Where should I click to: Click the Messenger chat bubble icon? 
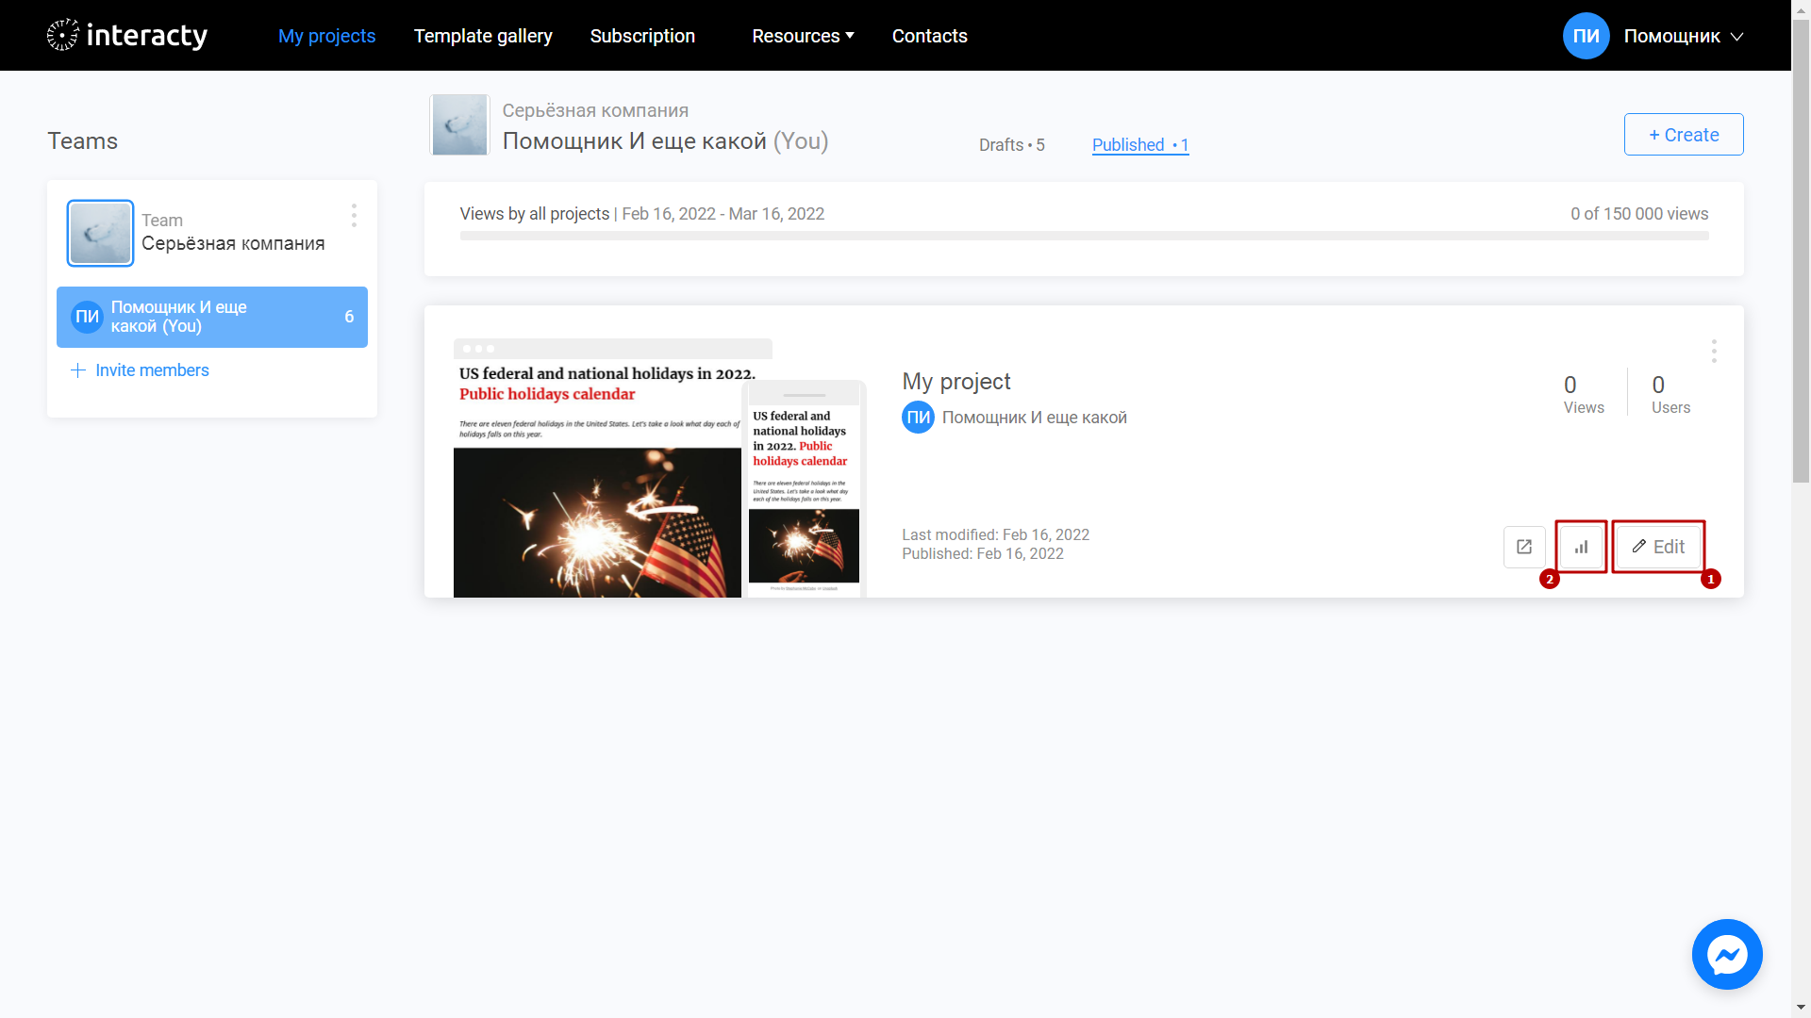click(x=1726, y=955)
